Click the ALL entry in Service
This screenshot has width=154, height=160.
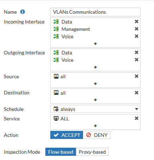pyautogui.click(x=65, y=119)
